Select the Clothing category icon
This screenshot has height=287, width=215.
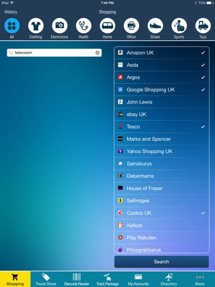[x=36, y=26]
